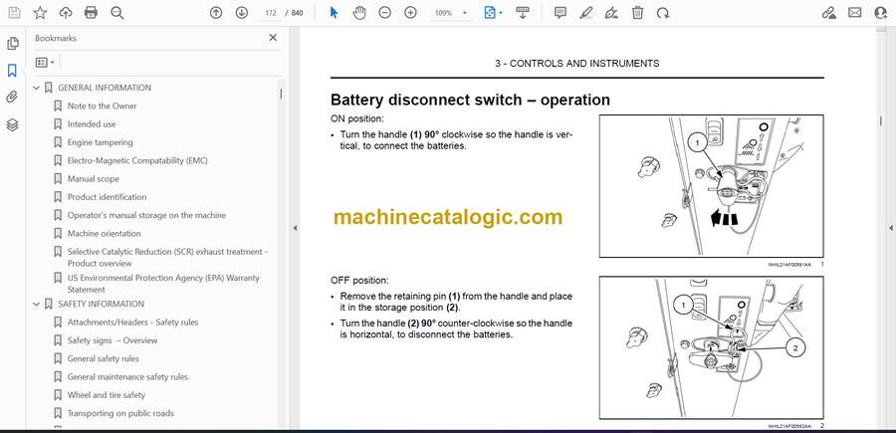Click the share with others person icon
896x433 pixels.
tap(881, 13)
